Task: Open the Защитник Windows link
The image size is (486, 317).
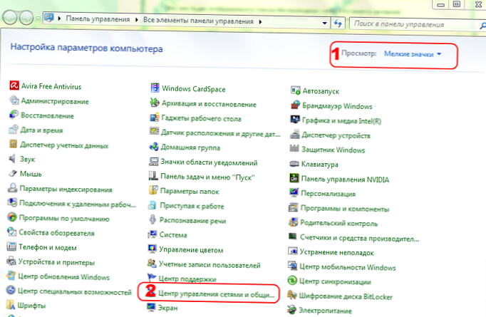Action: tap(334, 150)
